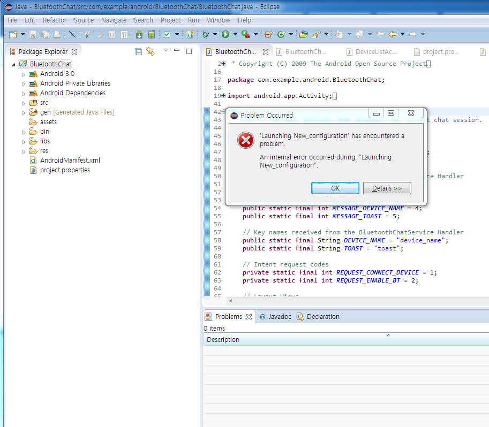Expand gen Generated Java Files node
The height and width of the screenshot is (427, 489).
(24, 113)
